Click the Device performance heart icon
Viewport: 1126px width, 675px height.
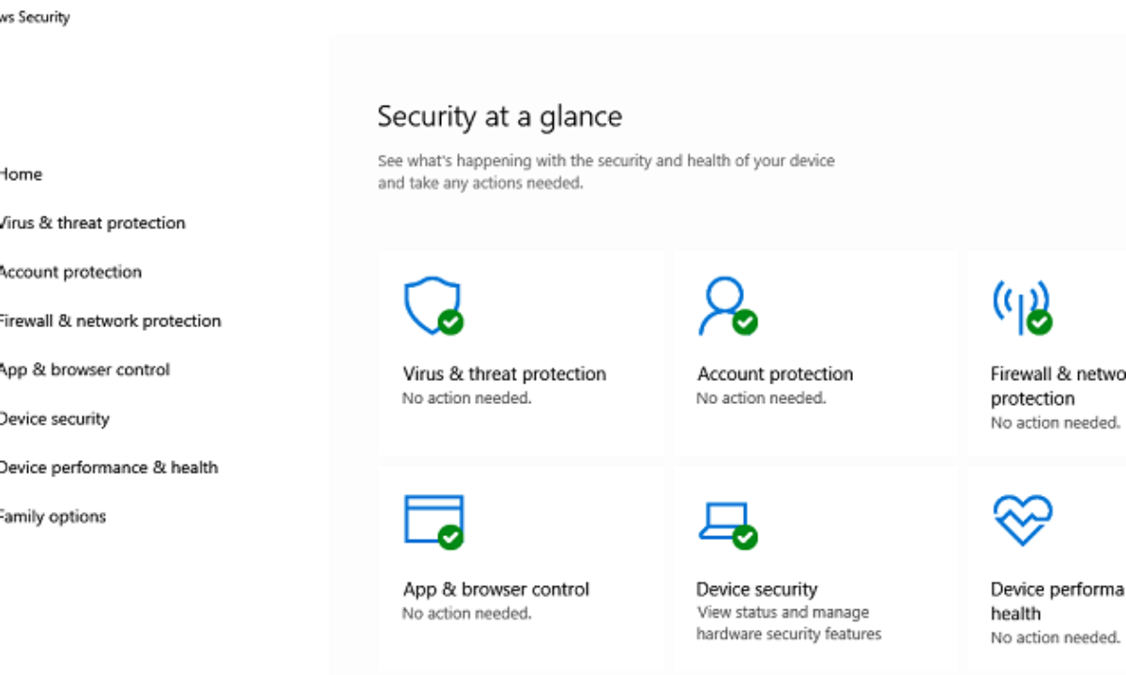1022,519
